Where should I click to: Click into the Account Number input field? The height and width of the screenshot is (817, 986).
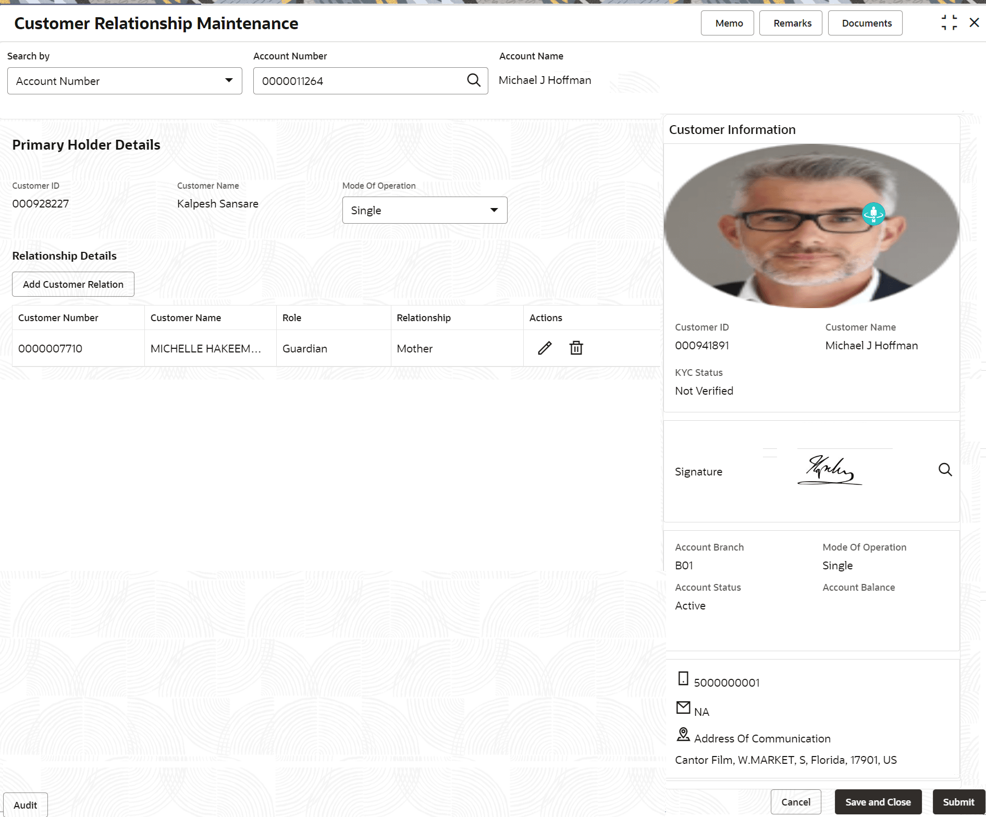tap(360, 81)
